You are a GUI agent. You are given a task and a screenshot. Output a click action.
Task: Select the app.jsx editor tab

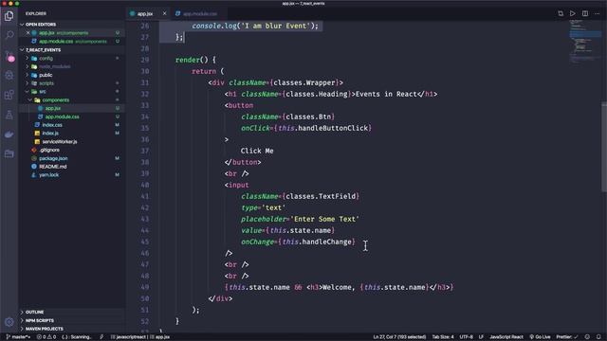(x=145, y=13)
